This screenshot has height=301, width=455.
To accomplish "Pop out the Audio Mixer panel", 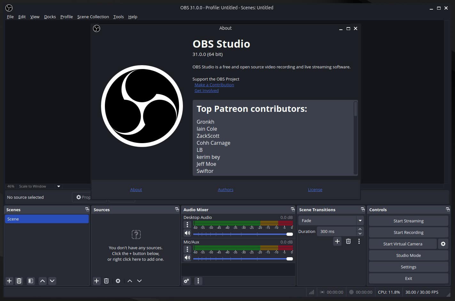I will click(293, 209).
